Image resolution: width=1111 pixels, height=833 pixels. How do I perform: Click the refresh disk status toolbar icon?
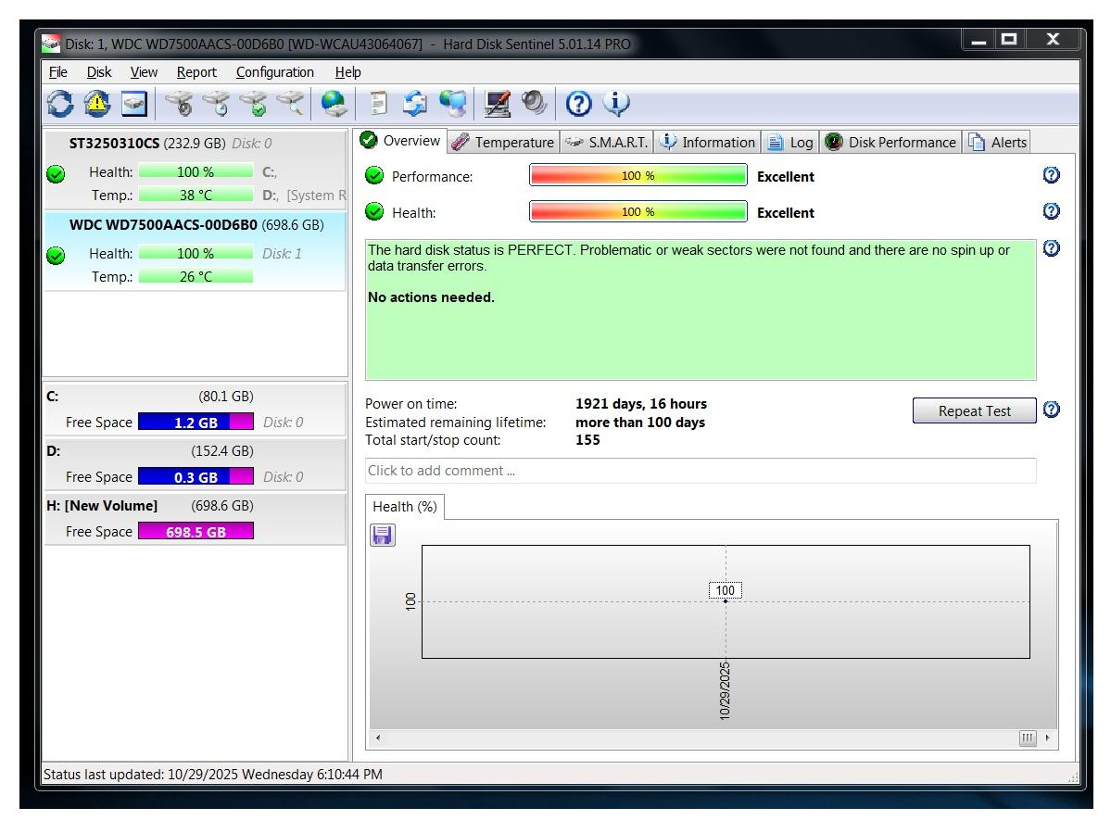tap(60, 104)
